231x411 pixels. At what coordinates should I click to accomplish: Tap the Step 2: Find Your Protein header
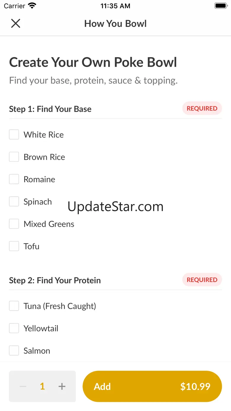click(x=55, y=280)
